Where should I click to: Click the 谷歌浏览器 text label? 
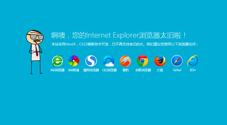pos(143,70)
